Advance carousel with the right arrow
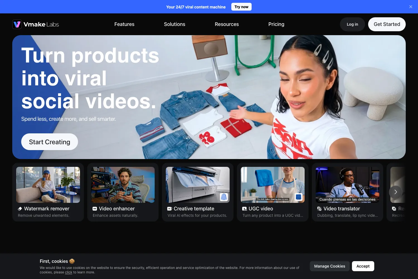Image resolution: width=418 pixels, height=279 pixels. click(x=396, y=192)
